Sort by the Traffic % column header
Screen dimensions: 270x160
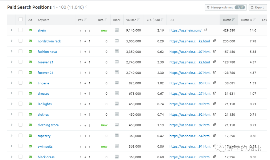[248, 20]
